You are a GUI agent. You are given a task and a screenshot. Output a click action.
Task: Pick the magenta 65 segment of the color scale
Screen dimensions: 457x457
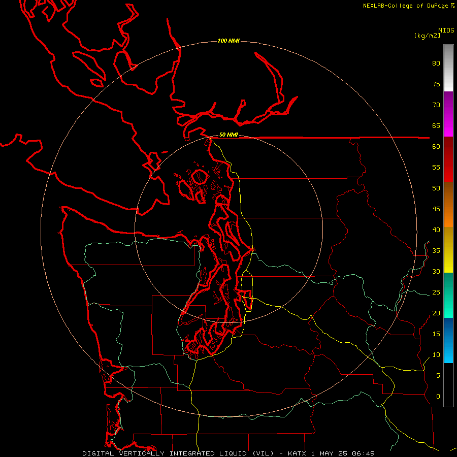pyautogui.click(x=448, y=125)
